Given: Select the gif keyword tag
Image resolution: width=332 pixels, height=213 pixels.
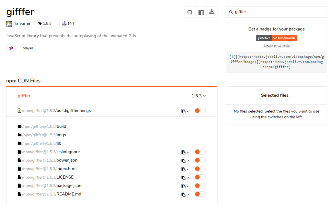Looking at the screenshot, I should tap(11, 48).
